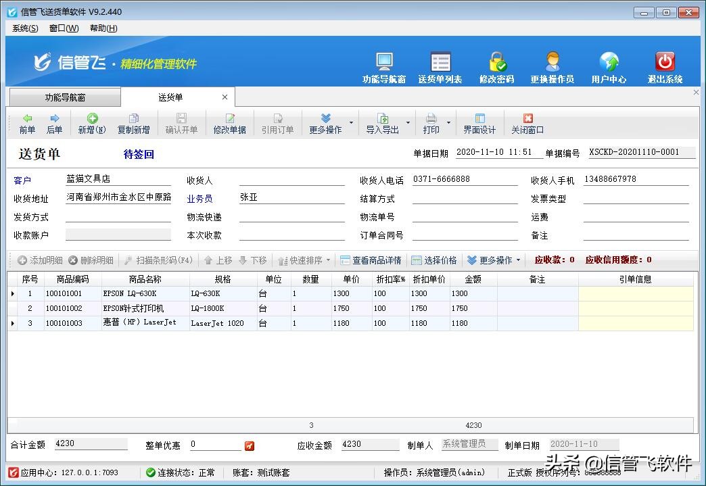706x486 pixels.
Task: Open the 系统(S) menu
Action: point(24,28)
